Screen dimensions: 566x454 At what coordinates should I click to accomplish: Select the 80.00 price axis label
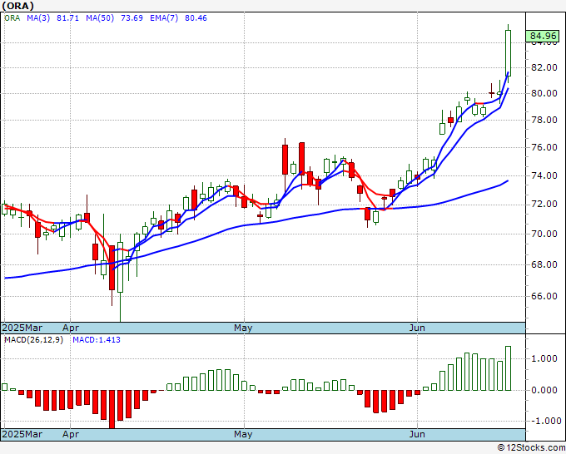tap(544, 93)
